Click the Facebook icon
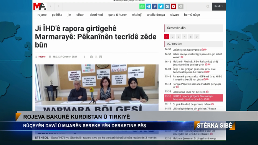Viewport: 258px width, 145px height. click(x=154, y=7)
